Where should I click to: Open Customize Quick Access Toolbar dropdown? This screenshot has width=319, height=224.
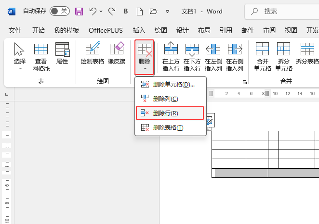[167, 12]
